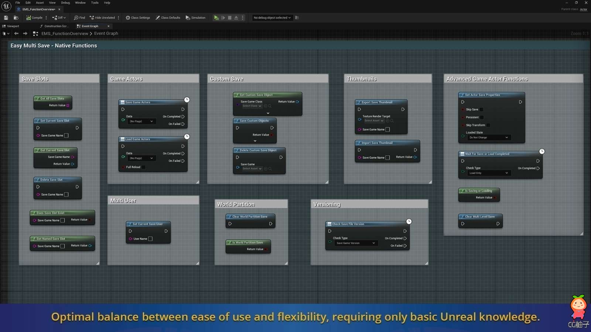
Task: Click latent clock icon on Save Game Actors
Action: pyautogui.click(x=187, y=100)
